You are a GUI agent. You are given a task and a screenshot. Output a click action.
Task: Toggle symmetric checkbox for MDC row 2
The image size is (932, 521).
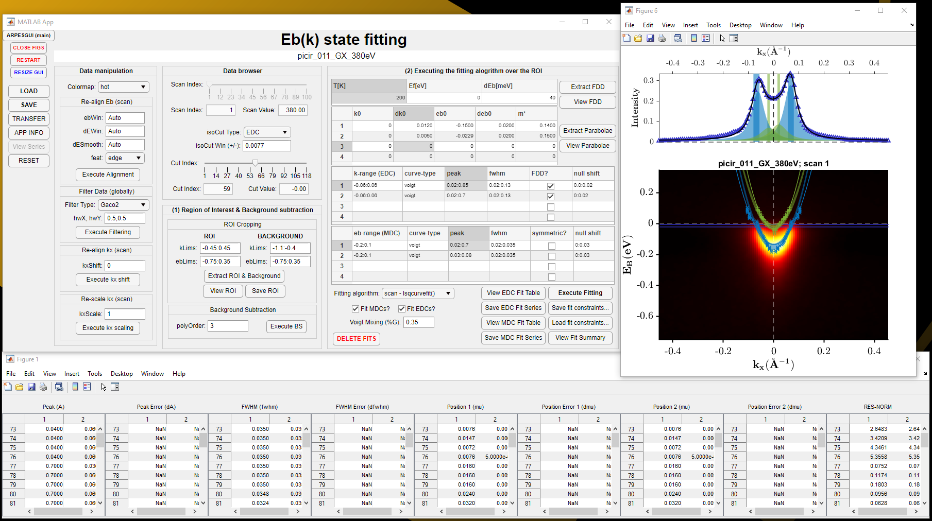tap(552, 256)
